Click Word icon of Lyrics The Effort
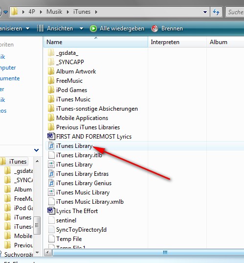Viewport: 244px width, 263px height. click(51, 211)
